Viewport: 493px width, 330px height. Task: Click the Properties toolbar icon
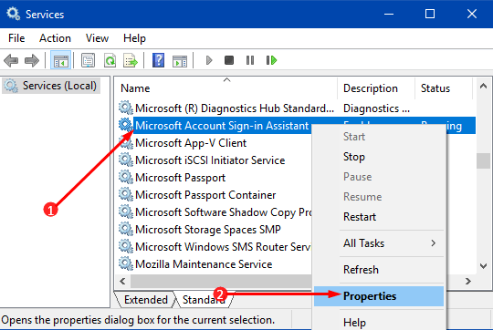click(x=88, y=60)
